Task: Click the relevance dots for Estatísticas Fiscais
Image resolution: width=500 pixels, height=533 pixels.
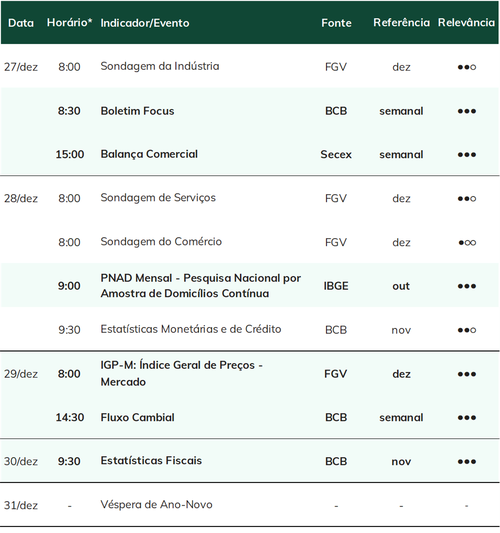Action: [467, 461]
